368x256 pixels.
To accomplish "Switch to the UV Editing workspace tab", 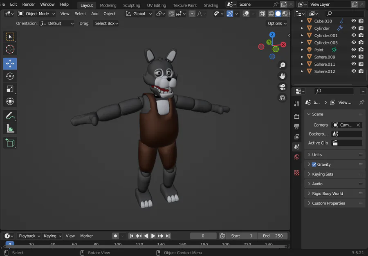I will pyautogui.click(x=156, y=5).
